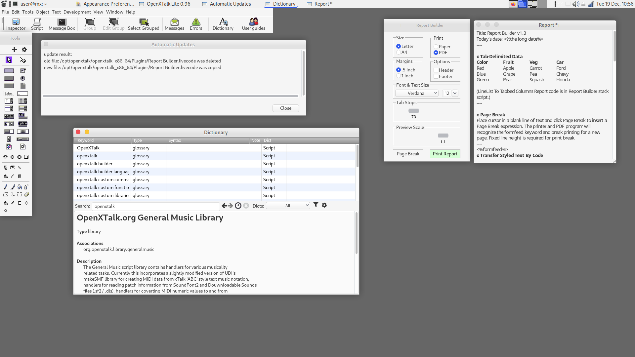635x357 pixels.
Task: Choose the horizontal scrollbar control tool
Action: tap(23, 139)
